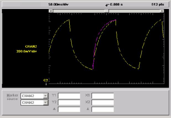This screenshot has width=171, height=118.
Task: Open the first Marker source CHAN2 dropdown
Action: coord(45,96)
